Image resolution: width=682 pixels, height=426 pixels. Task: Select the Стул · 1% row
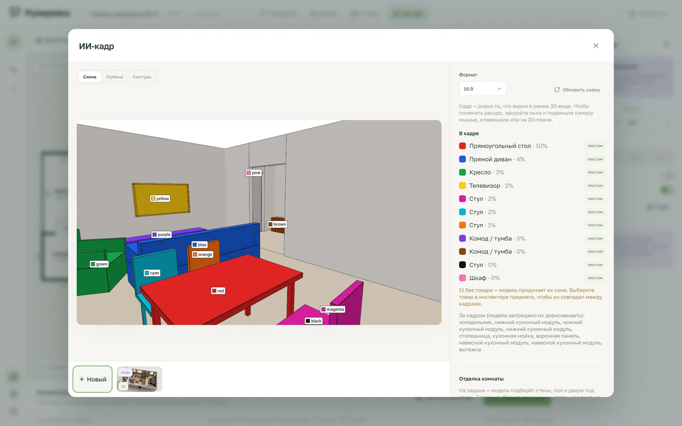(532, 225)
